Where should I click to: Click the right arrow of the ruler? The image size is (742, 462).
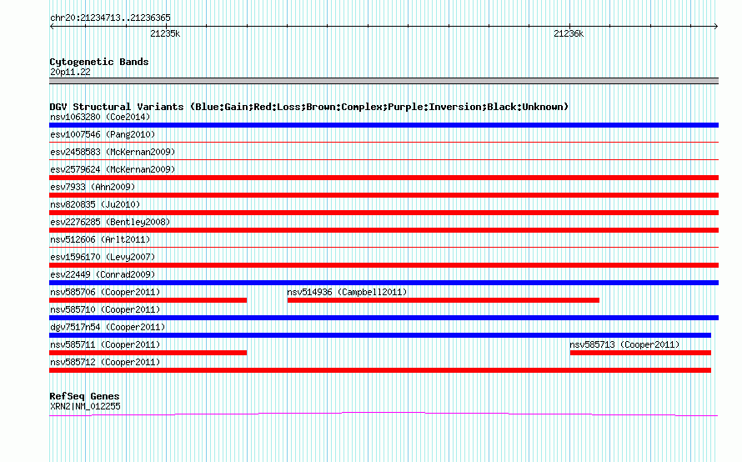715,27
